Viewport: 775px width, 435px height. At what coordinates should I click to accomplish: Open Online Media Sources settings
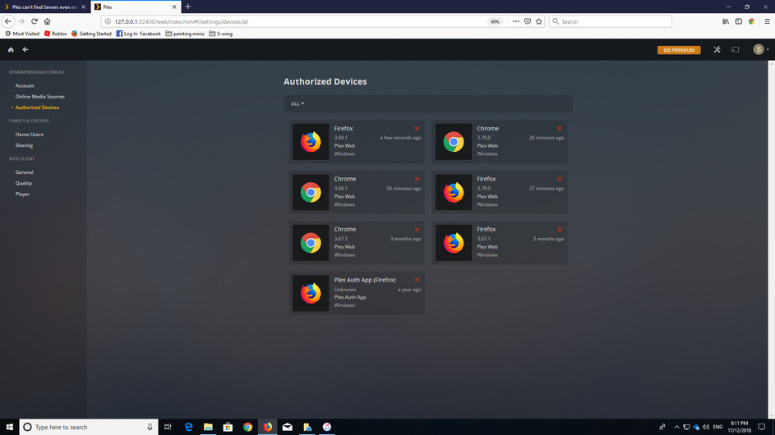click(40, 97)
